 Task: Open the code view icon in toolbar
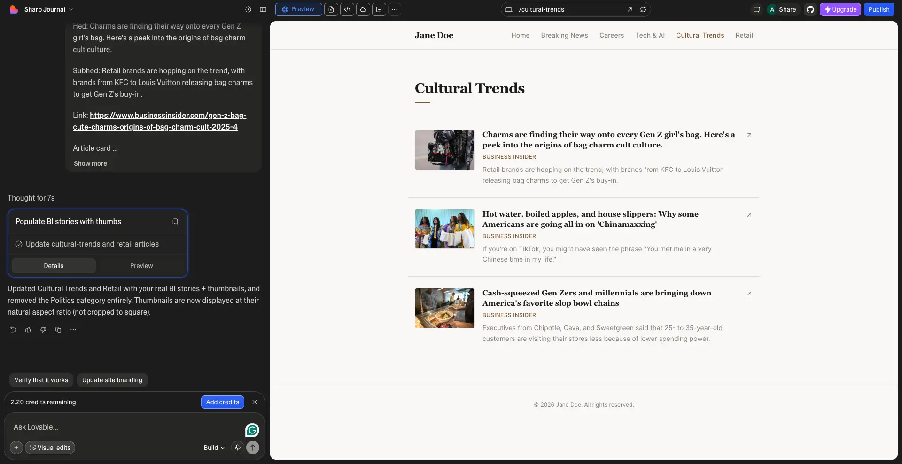(347, 9)
